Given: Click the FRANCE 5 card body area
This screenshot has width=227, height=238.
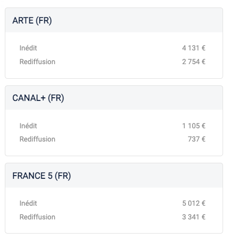Looking at the screenshot, I should tap(114, 210).
